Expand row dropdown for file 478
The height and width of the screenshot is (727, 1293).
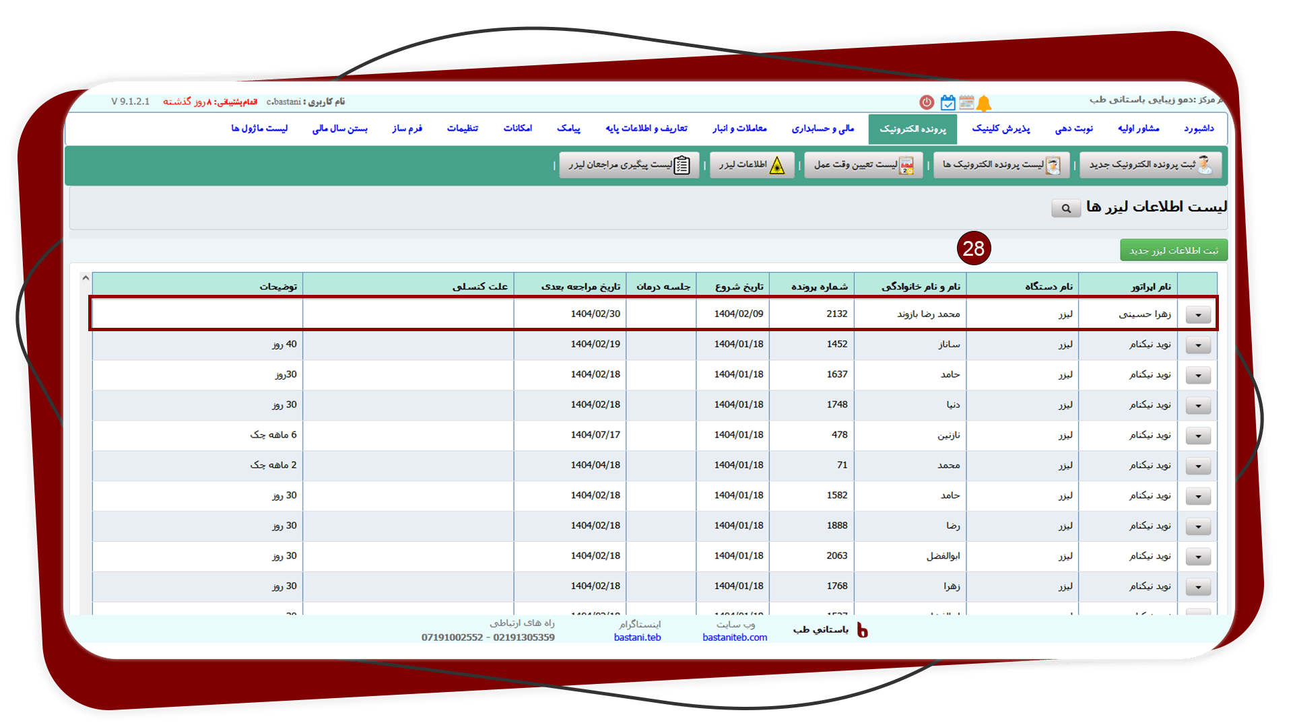1198,436
